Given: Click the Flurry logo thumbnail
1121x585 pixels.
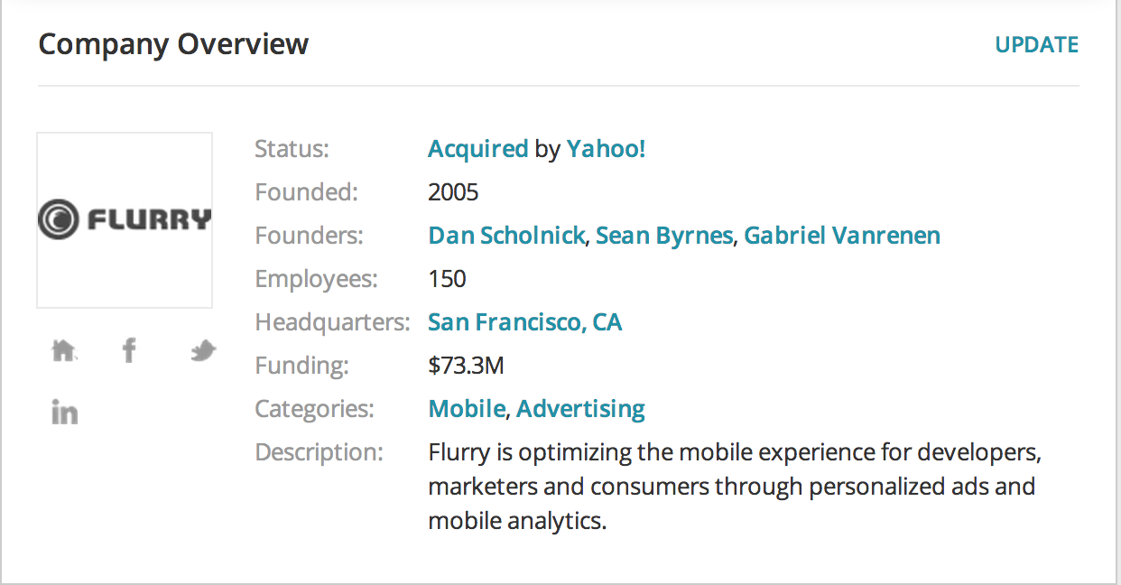Looking at the screenshot, I should 125,220.
